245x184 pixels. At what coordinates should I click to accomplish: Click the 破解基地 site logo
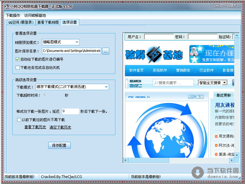click(154, 55)
